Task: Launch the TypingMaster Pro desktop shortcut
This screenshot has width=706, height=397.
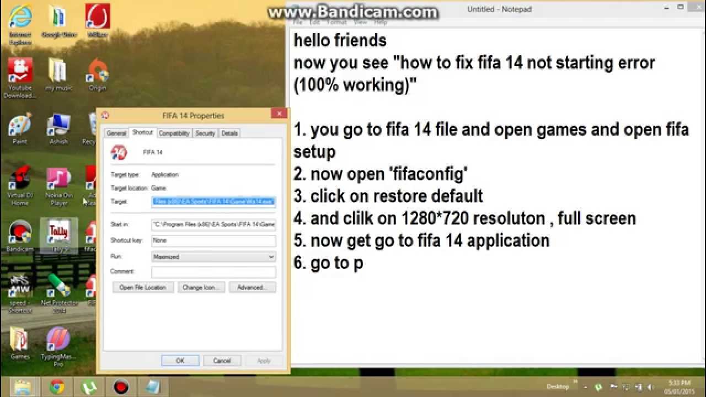Action: click(58, 346)
